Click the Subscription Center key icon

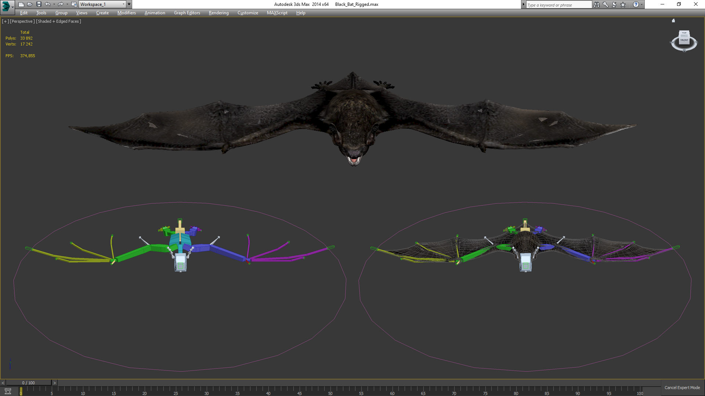coord(605,4)
